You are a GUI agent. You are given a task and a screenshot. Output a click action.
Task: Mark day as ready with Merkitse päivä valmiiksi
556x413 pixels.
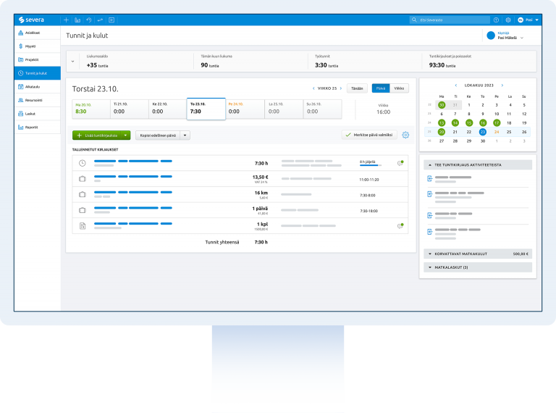(369, 135)
